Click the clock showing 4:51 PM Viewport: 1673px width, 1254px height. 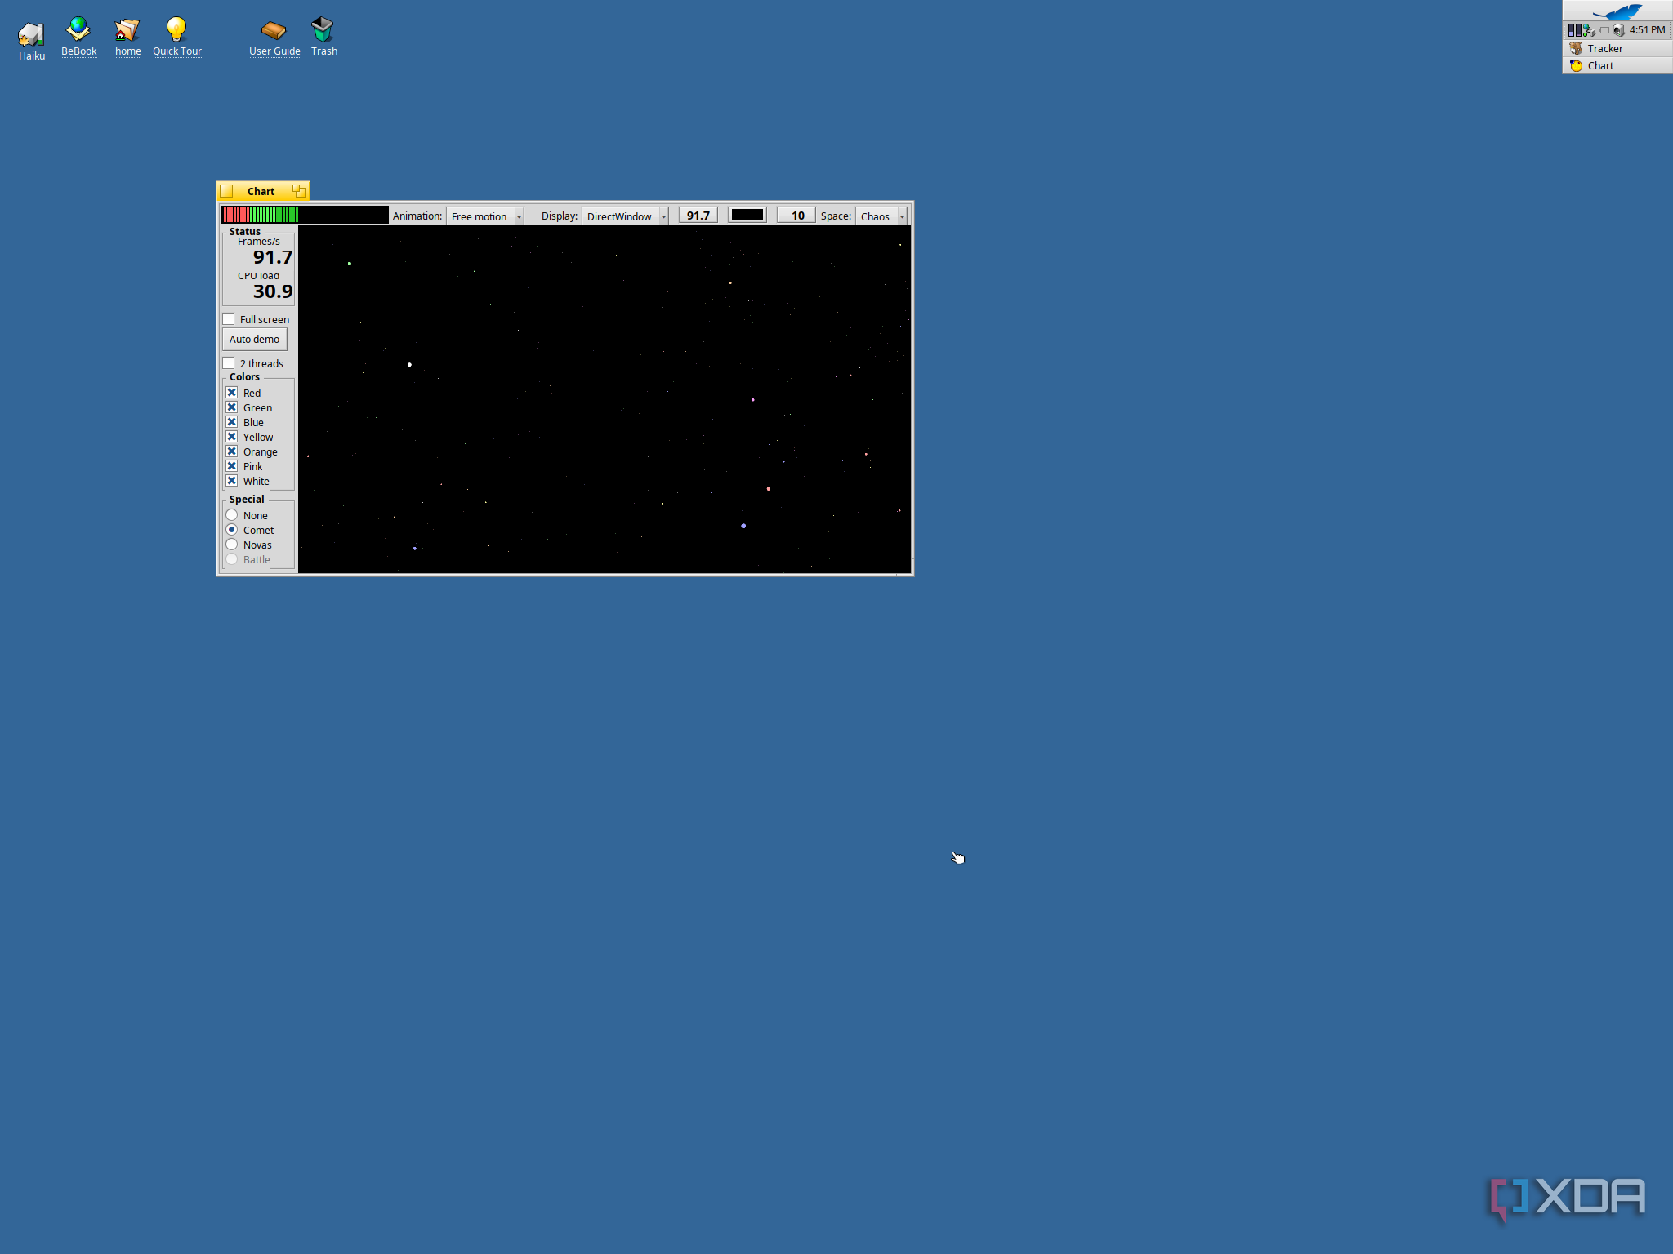[x=1647, y=30]
